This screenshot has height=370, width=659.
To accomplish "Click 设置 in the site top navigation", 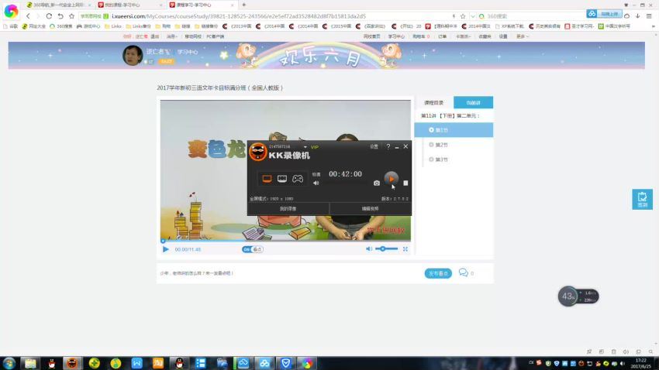I will click(x=503, y=36).
